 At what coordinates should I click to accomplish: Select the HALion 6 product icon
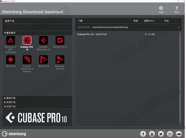coord(11,59)
